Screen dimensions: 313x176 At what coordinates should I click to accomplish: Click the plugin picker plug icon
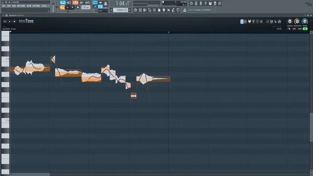[164, 10]
